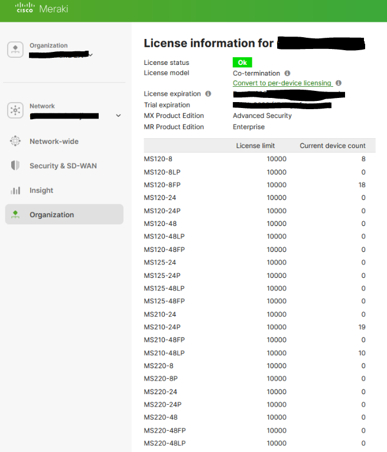387x452 pixels.
Task: Click the Network-wide globe icon
Action: [x=15, y=141]
